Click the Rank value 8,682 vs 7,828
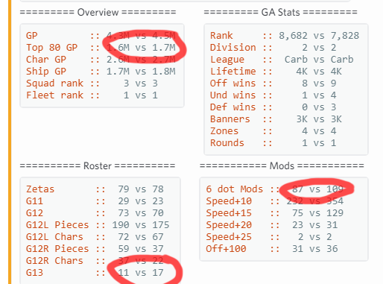Image resolution: width=383 pixels, height=284 pixels. coord(319,36)
